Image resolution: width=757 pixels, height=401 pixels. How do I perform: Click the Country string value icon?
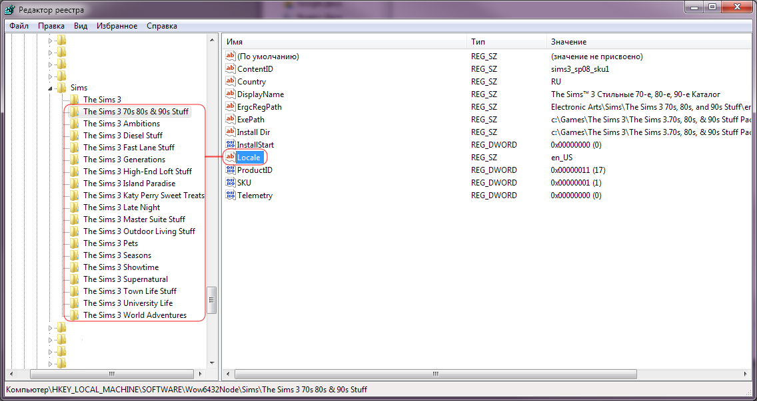click(x=231, y=81)
